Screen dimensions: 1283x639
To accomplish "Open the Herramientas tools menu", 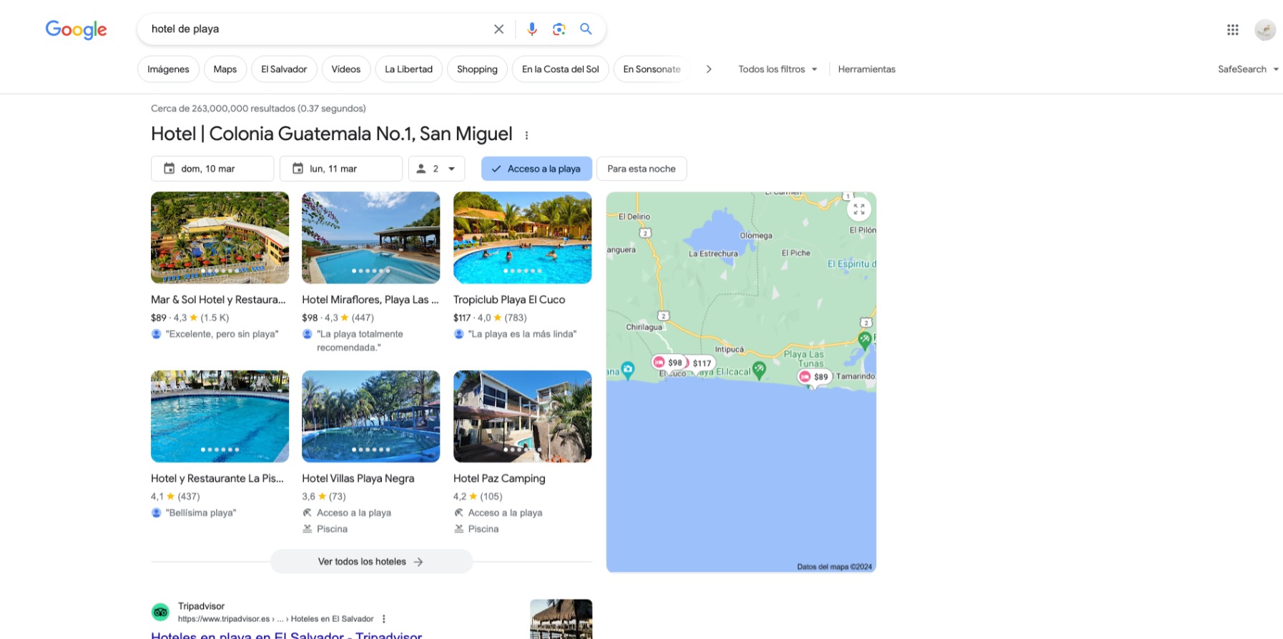I will click(867, 69).
